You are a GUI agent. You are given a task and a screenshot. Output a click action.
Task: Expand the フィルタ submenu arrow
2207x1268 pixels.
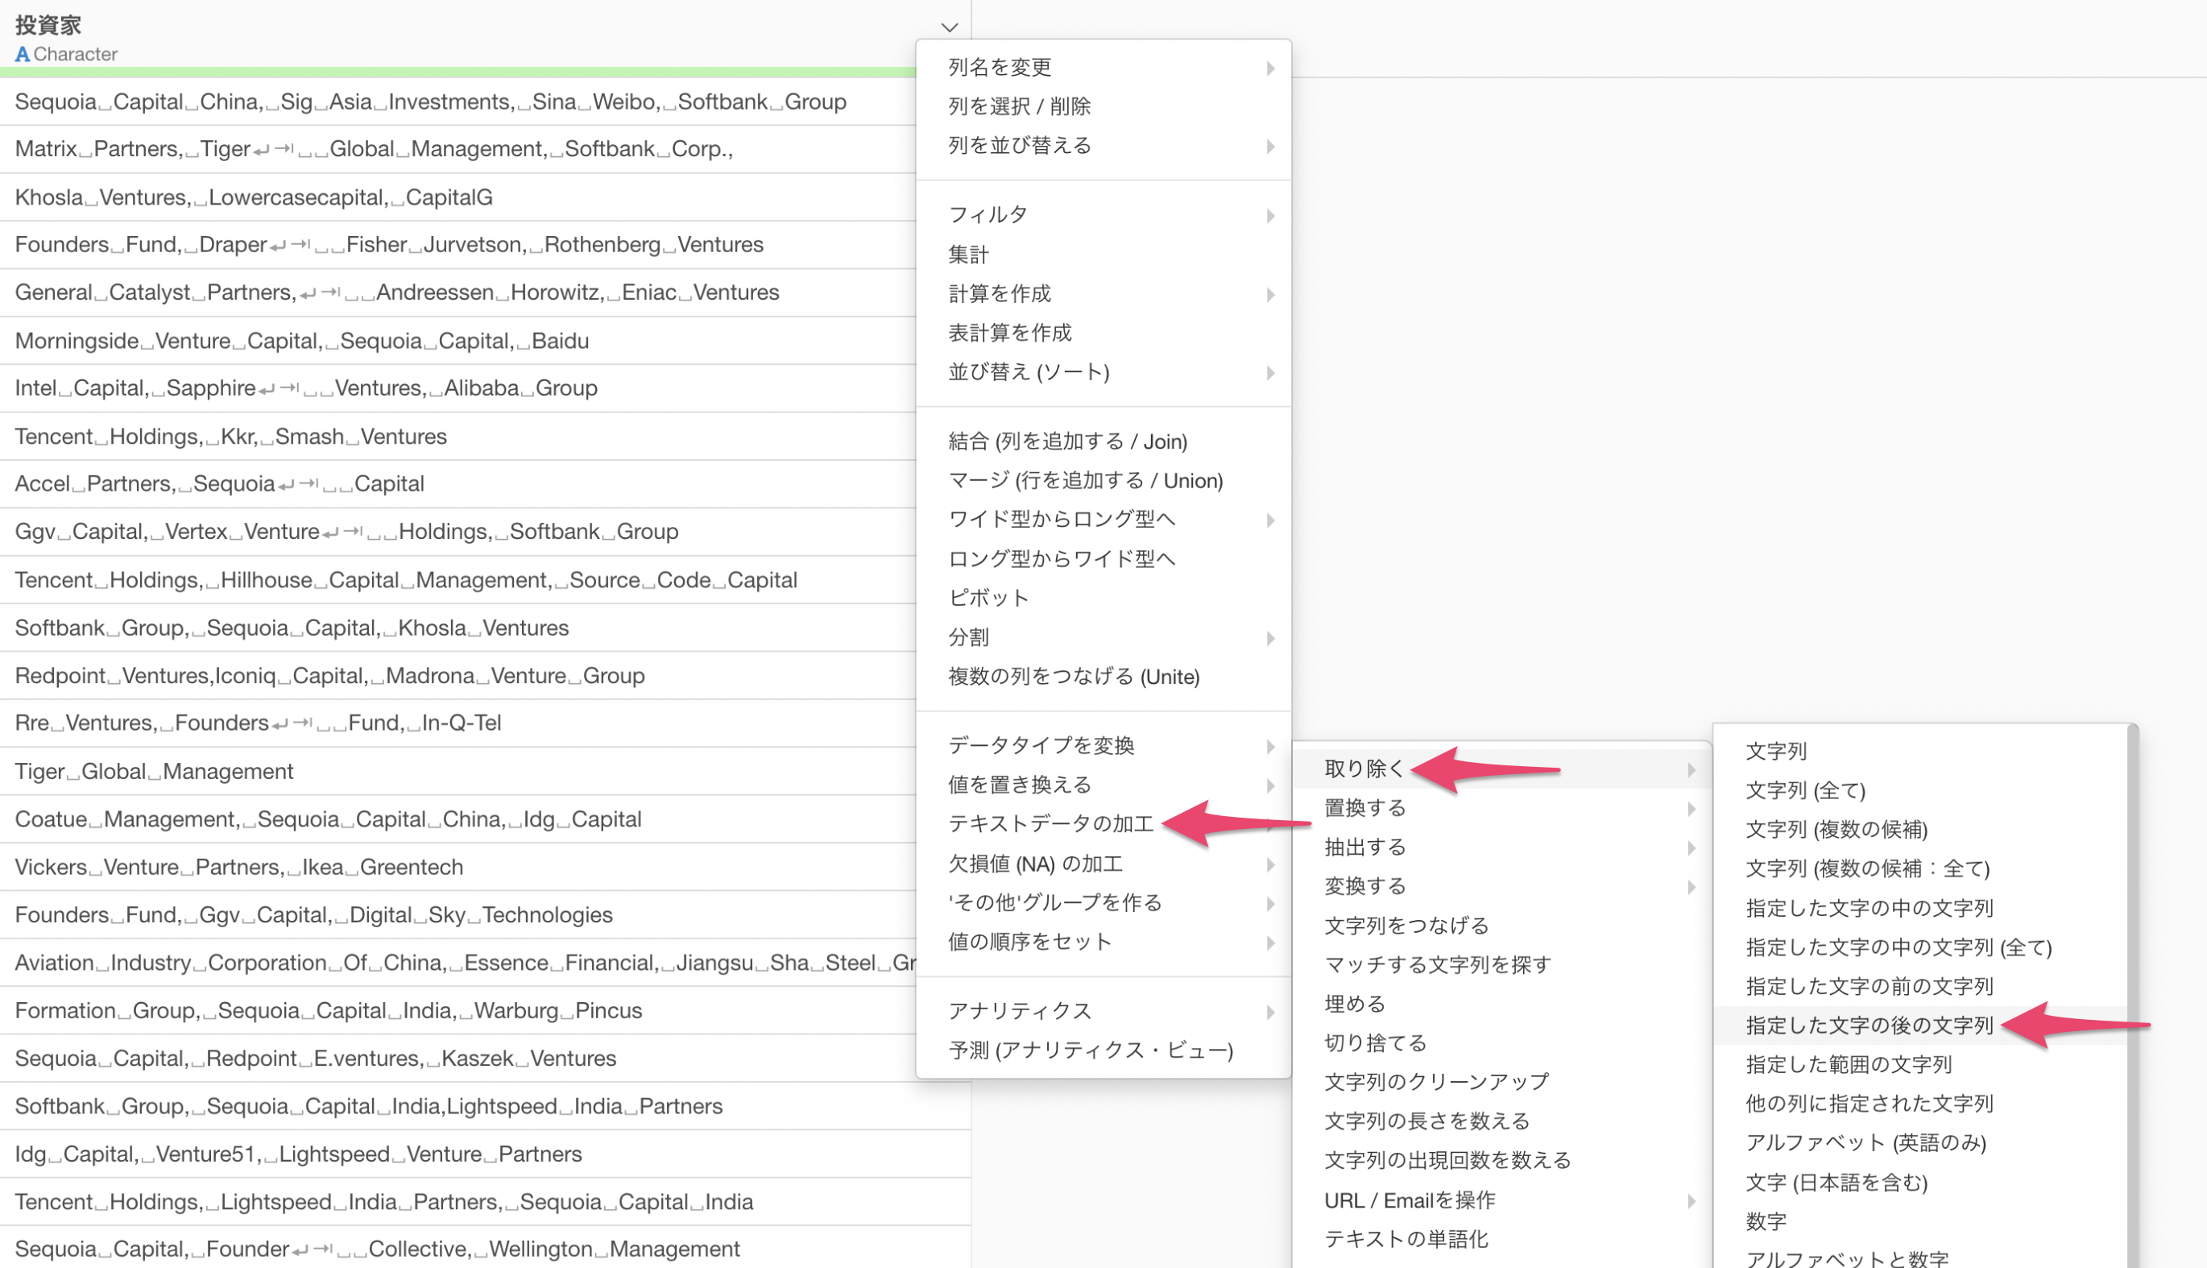point(1270,215)
